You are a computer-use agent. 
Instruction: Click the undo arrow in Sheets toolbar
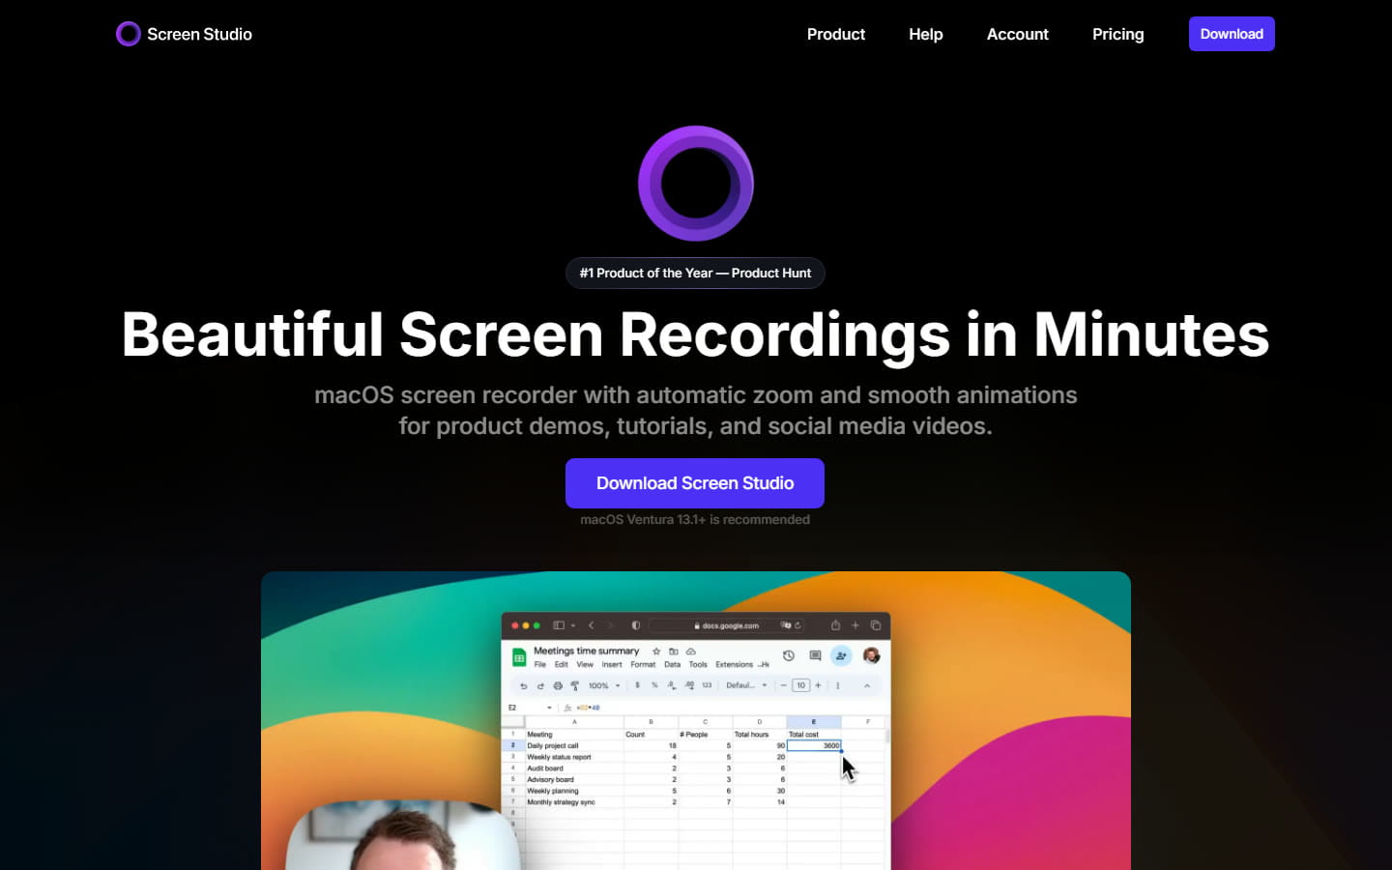(x=524, y=685)
